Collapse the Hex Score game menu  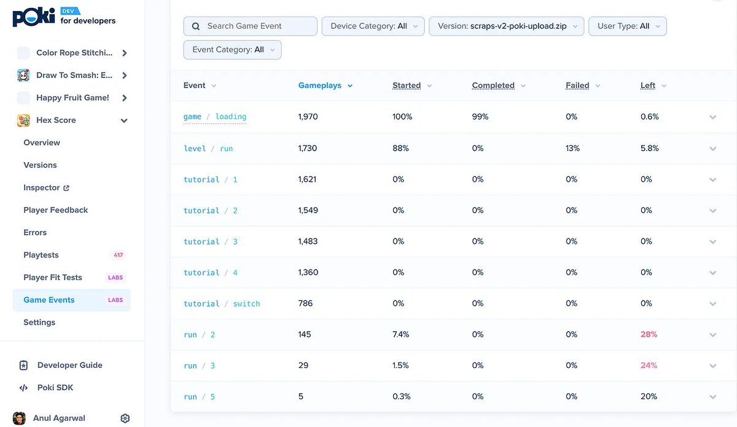click(124, 120)
